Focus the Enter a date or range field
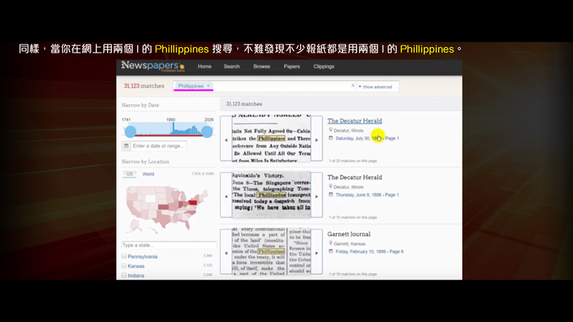The image size is (573, 322). tap(159, 146)
